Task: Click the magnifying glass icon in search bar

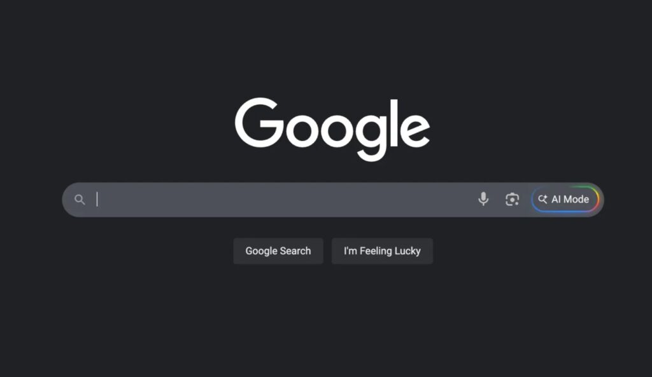Action: 80,200
